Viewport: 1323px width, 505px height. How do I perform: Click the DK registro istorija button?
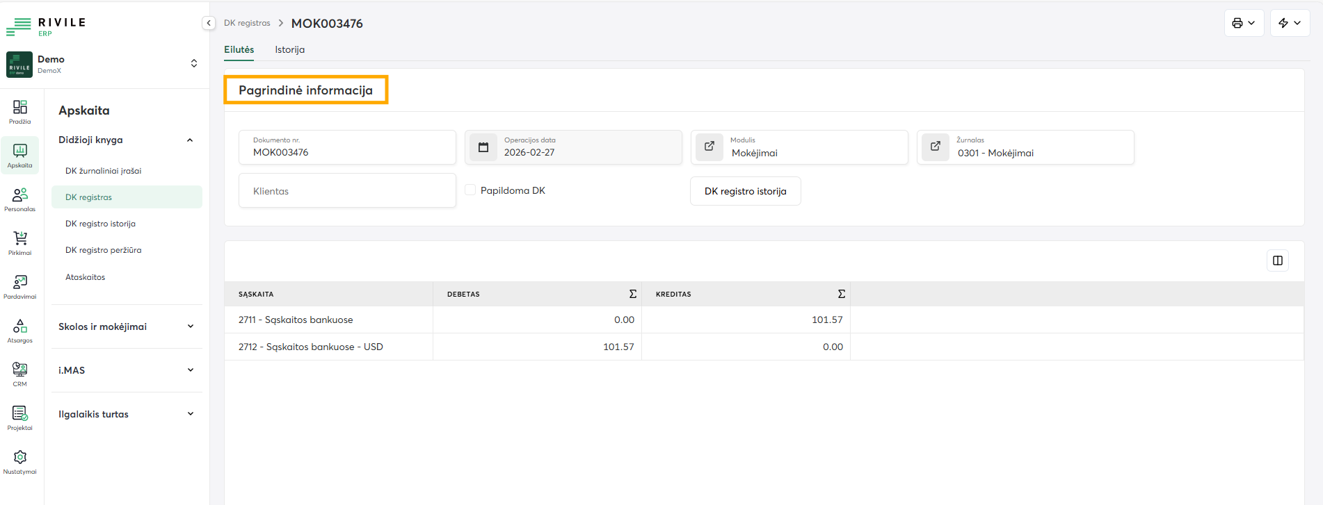coord(745,191)
